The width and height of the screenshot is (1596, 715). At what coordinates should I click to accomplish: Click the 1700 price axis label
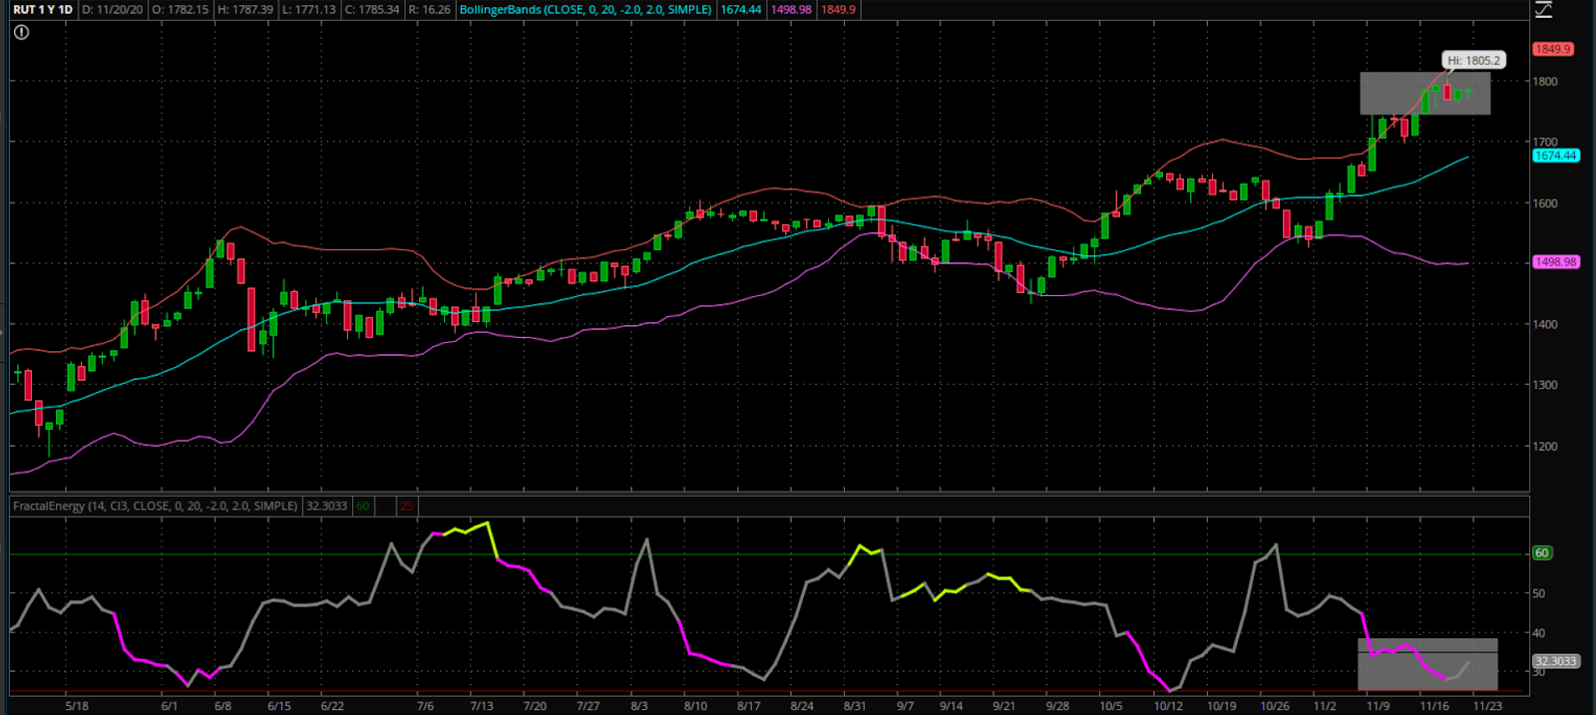1545,143
